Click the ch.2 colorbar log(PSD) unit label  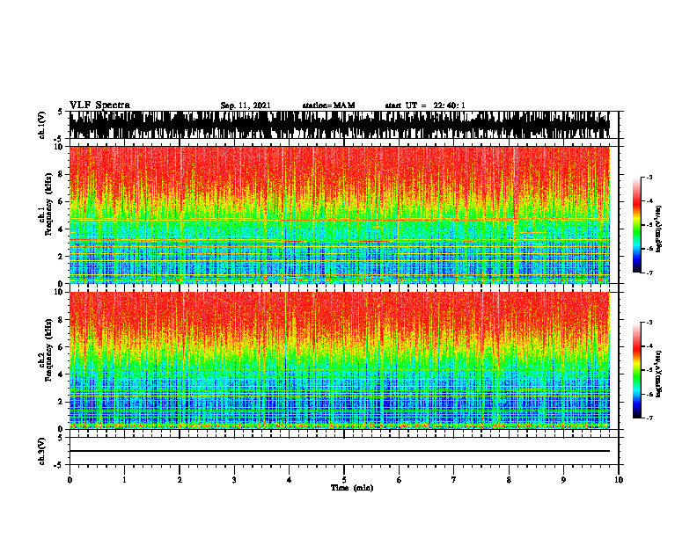[x=659, y=374]
